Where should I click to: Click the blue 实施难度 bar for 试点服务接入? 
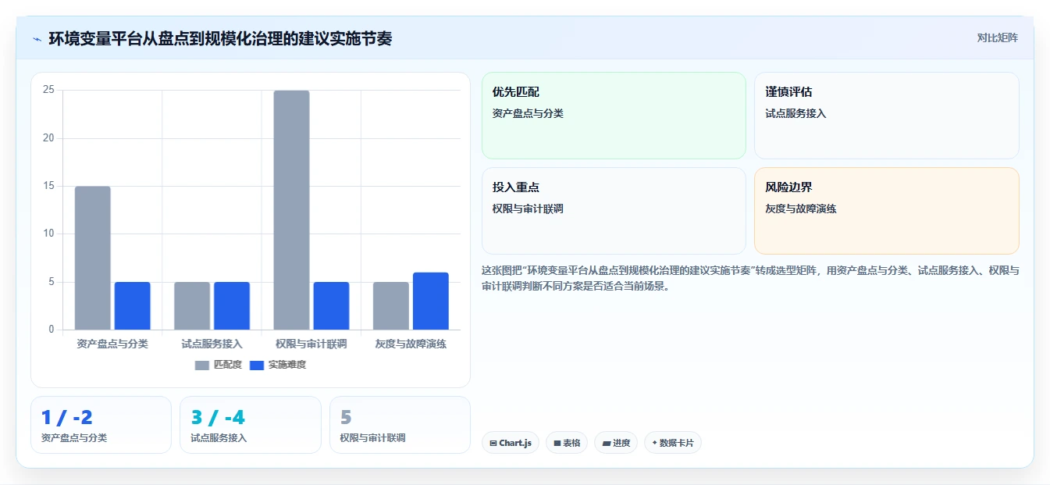point(232,305)
